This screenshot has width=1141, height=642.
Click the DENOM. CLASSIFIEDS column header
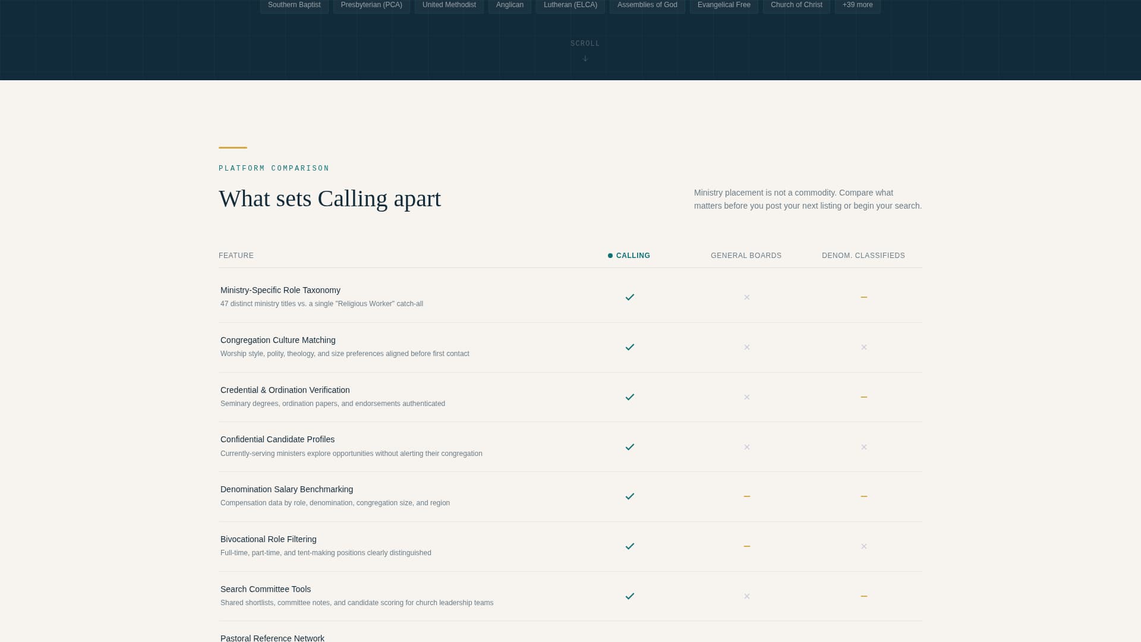point(863,256)
